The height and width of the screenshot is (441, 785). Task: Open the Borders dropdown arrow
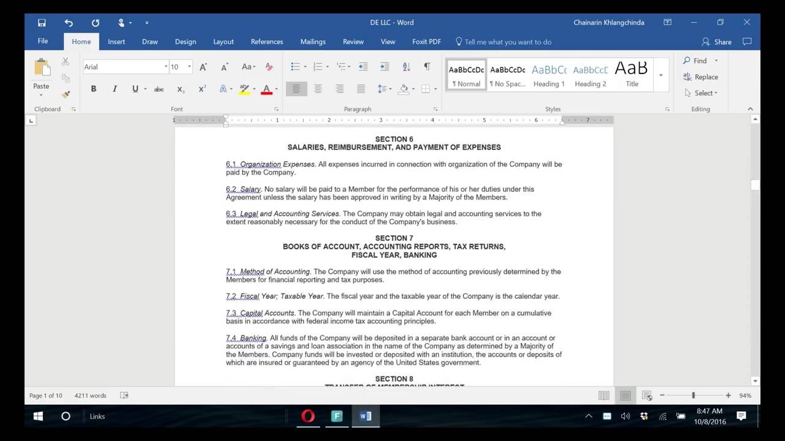pos(435,89)
